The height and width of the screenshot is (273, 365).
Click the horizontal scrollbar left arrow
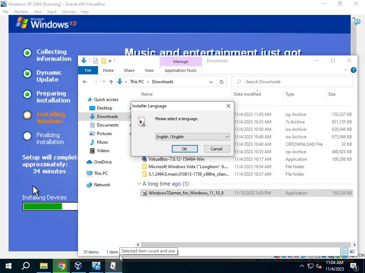tap(138, 245)
